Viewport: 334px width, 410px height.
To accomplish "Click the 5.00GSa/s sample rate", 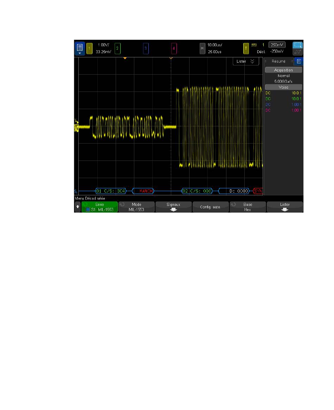I will [x=283, y=81].
